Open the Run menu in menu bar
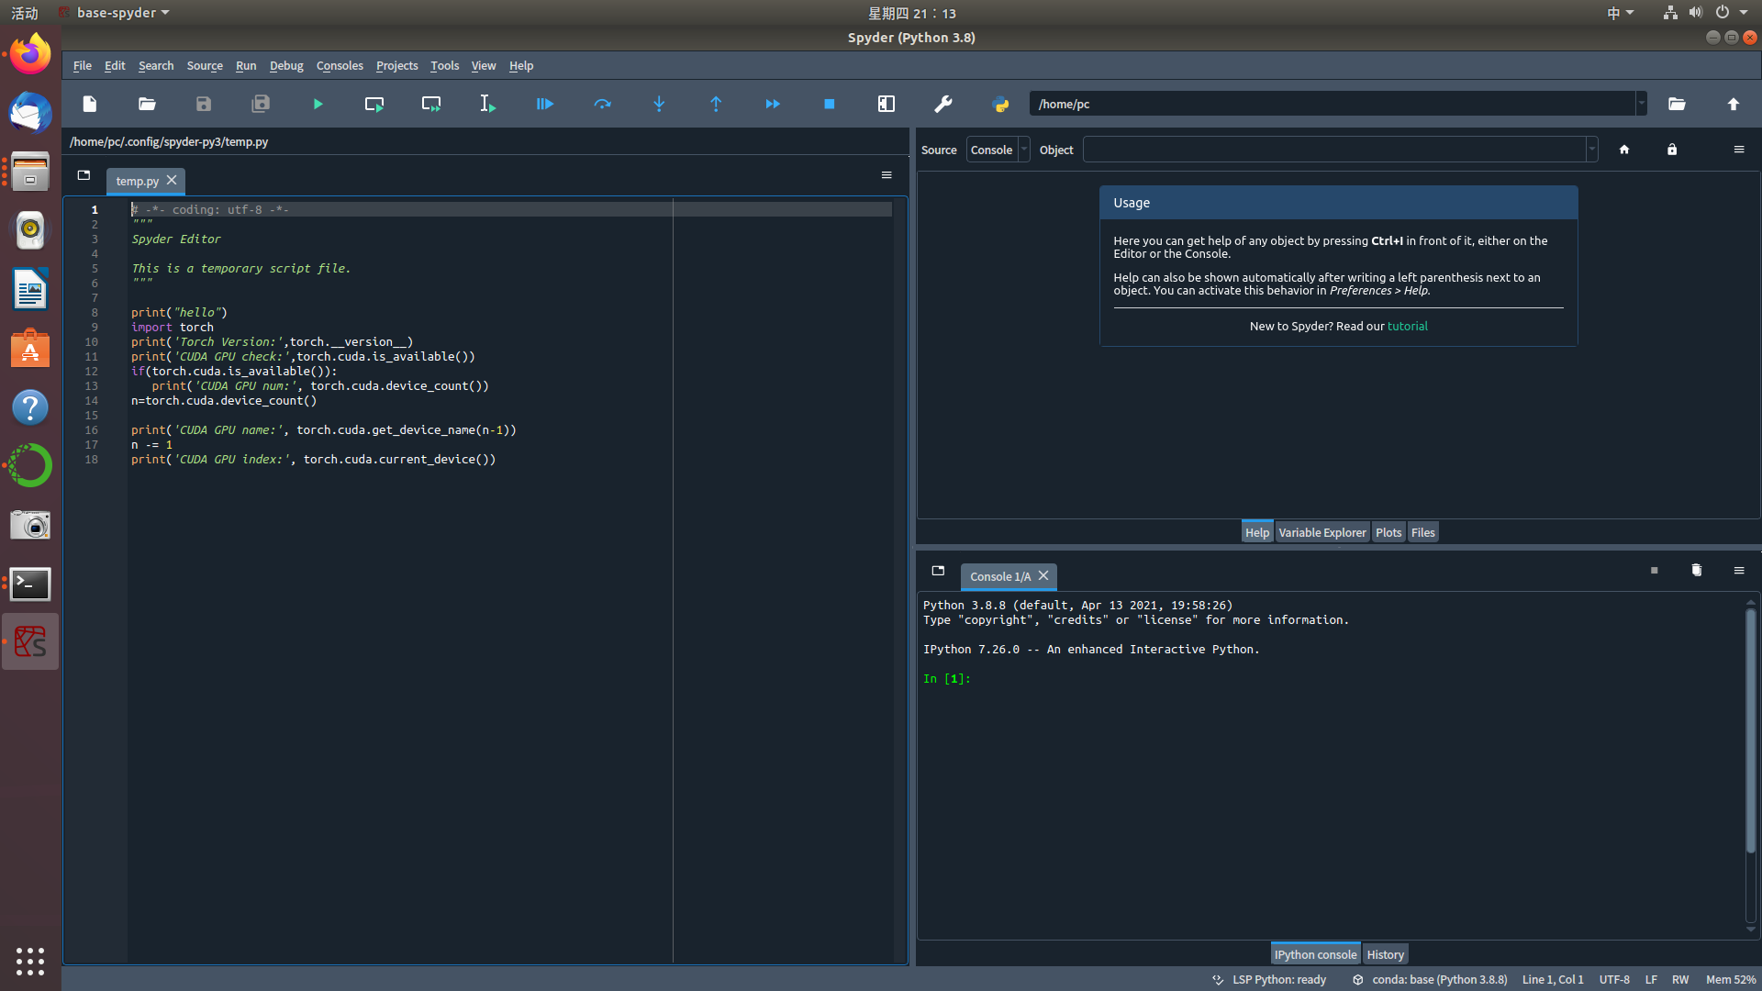The width and height of the screenshot is (1762, 991). (246, 65)
